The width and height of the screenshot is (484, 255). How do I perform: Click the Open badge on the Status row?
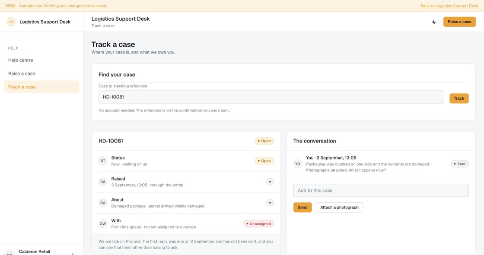pos(264,161)
